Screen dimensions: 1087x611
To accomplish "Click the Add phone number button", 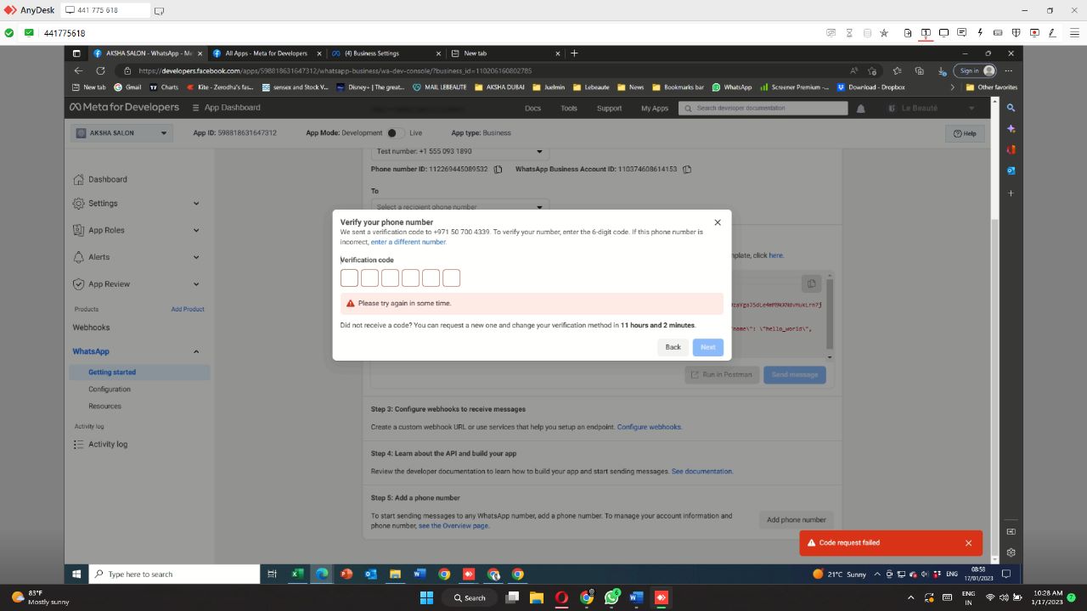I will coord(796,520).
